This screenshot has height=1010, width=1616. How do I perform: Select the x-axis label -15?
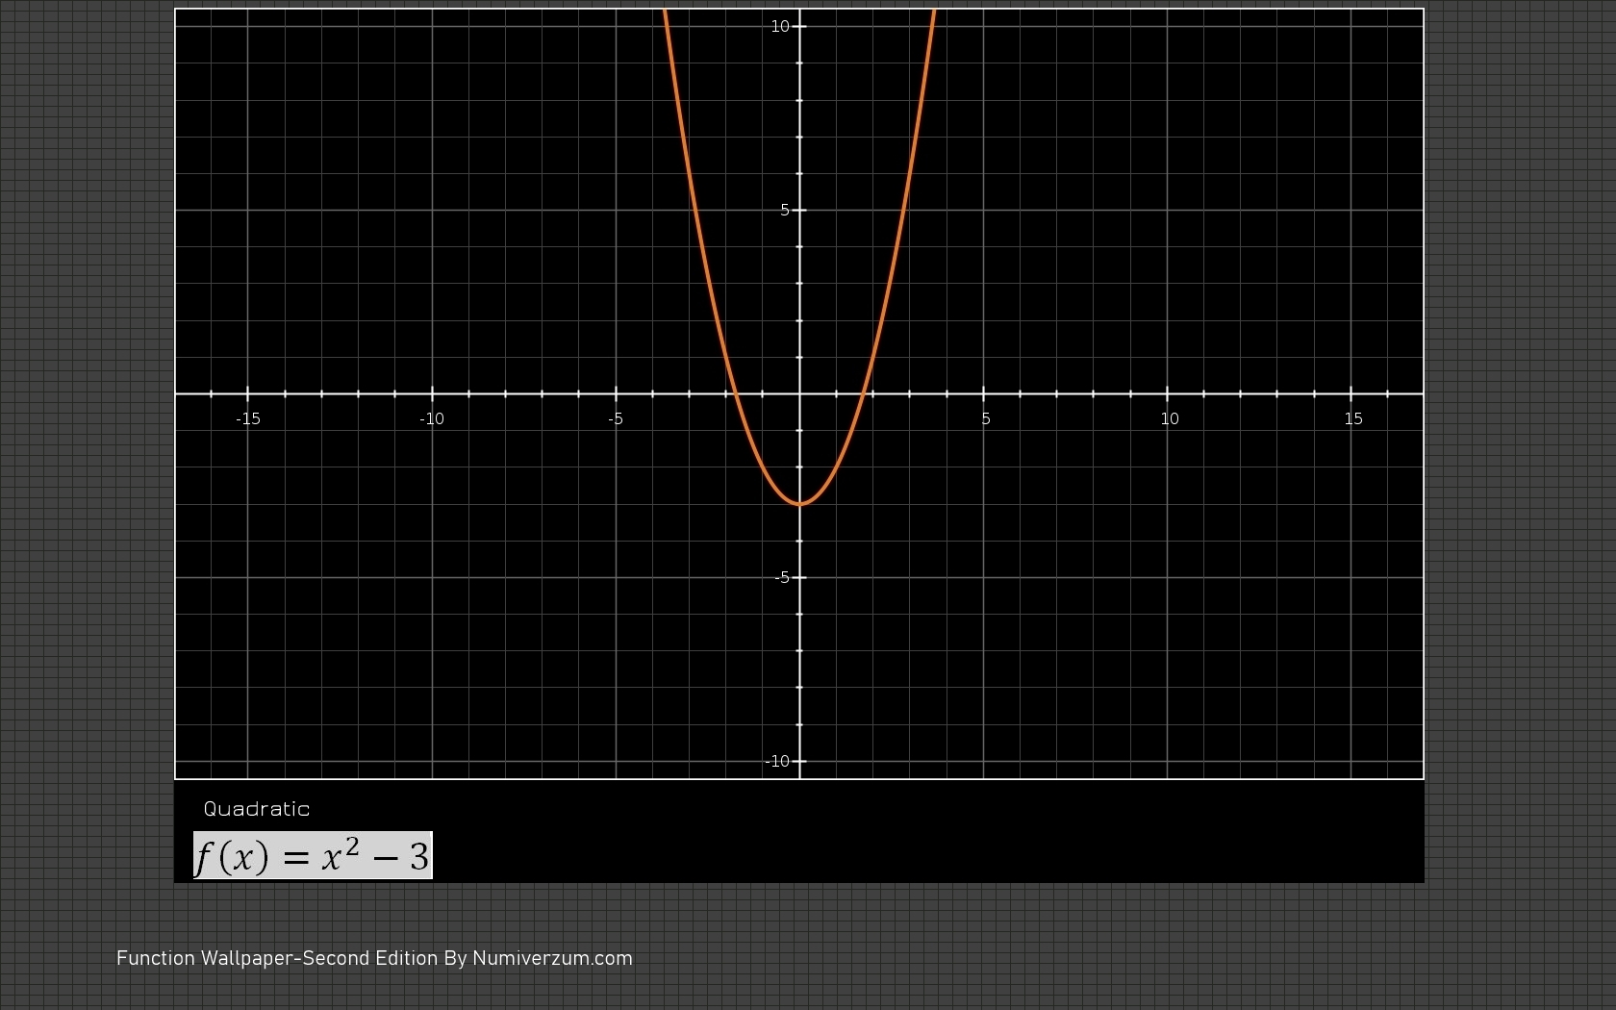point(248,418)
